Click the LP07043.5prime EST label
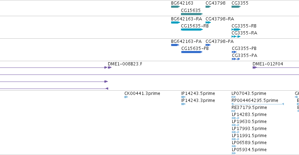 (249, 93)
